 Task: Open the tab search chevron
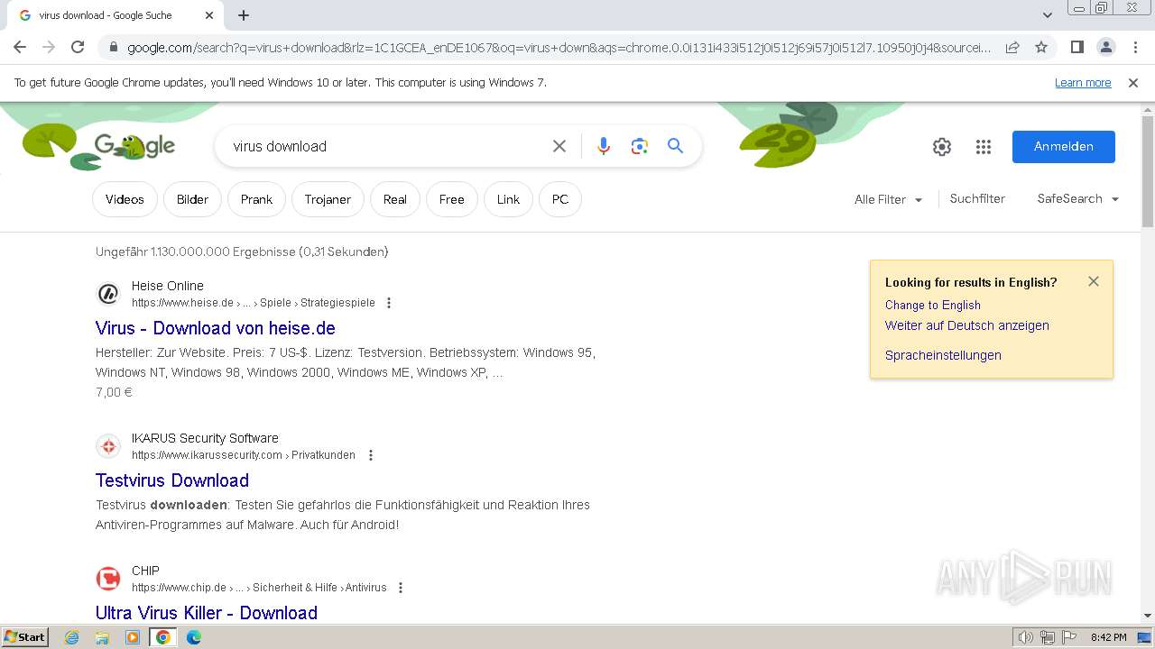point(1047,15)
